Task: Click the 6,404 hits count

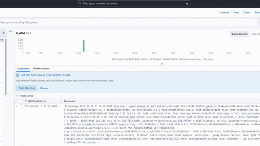Action: (24, 33)
